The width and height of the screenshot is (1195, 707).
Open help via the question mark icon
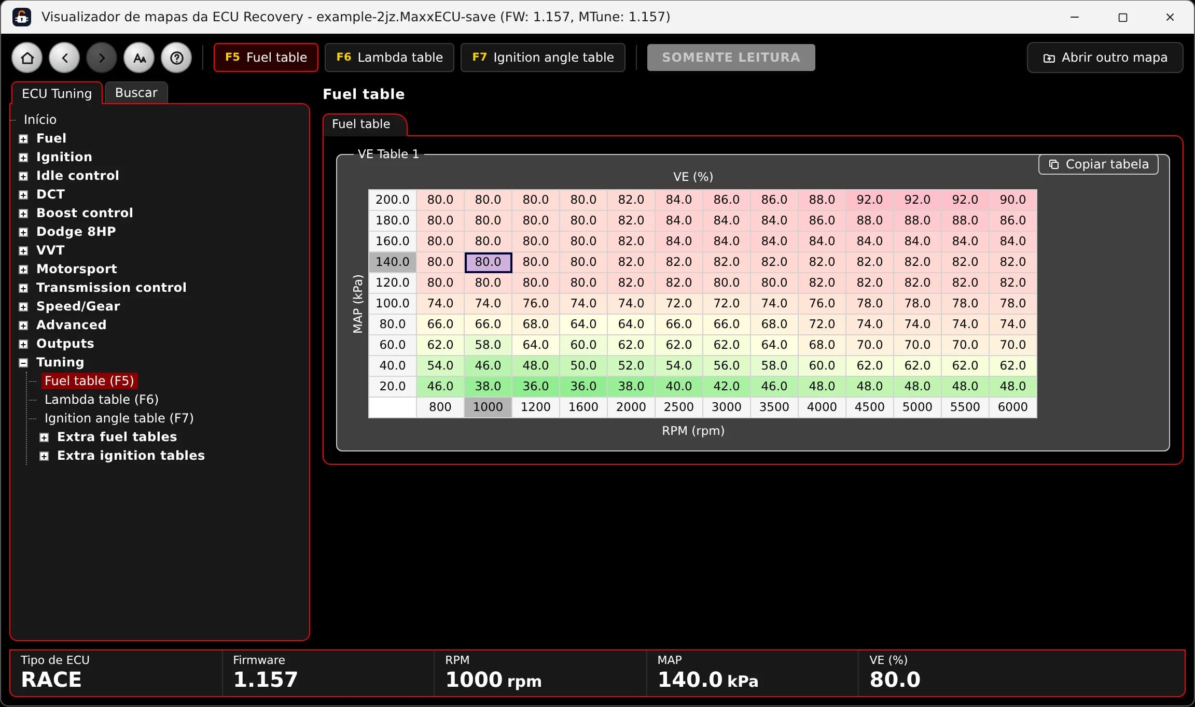(x=177, y=58)
